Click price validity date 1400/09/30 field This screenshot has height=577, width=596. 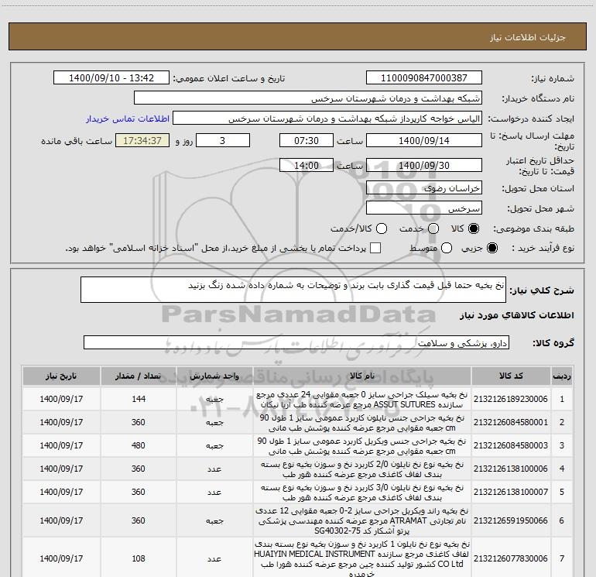pyautogui.click(x=423, y=166)
